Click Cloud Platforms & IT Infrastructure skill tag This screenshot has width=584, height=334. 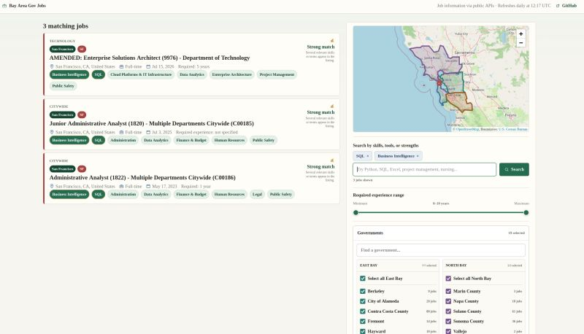141,75
